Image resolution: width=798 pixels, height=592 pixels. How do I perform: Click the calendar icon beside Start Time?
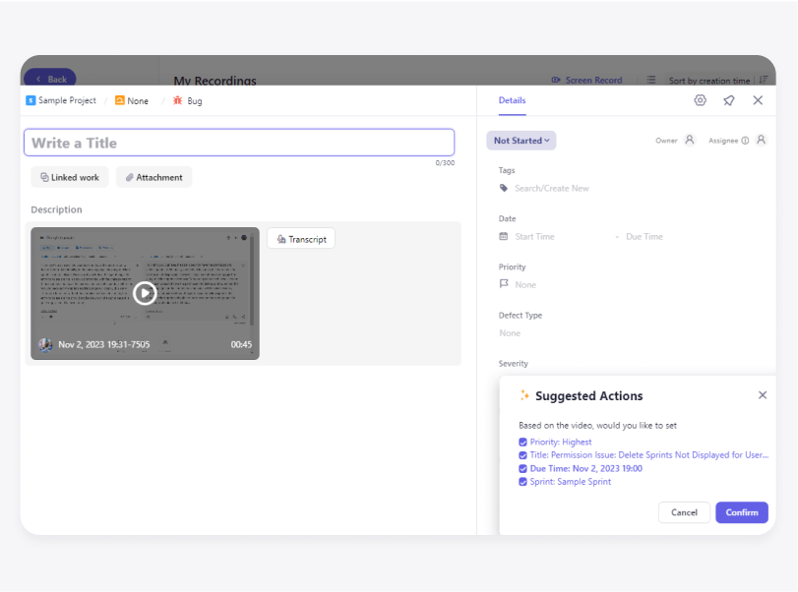(504, 236)
